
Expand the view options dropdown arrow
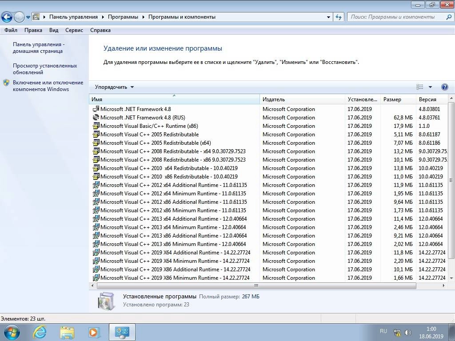pos(430,87)
